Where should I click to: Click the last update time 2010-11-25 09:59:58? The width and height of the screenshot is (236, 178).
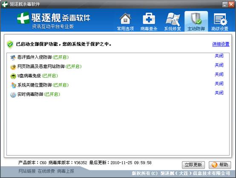121,163
